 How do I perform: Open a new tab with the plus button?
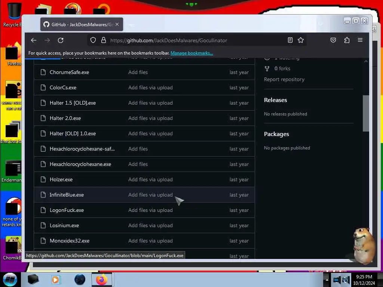[131, 25]
